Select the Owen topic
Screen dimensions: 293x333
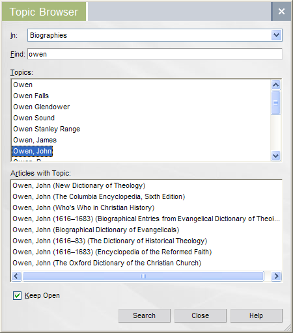tap(23, 85)
